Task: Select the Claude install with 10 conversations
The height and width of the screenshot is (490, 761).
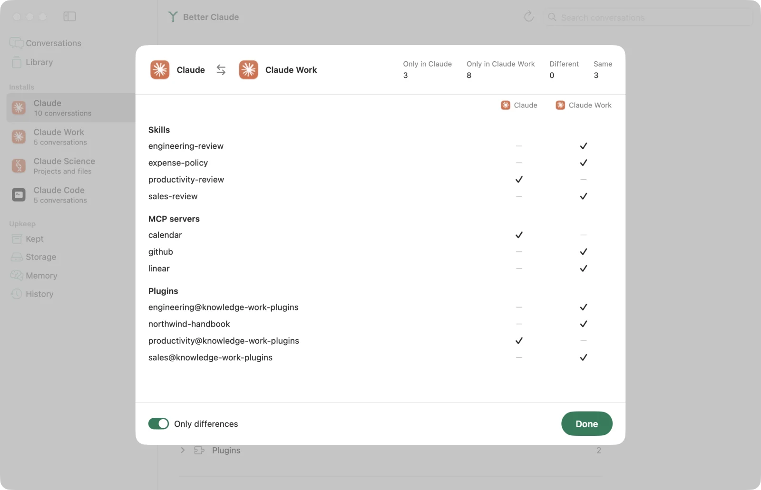Action: (71, 108)
